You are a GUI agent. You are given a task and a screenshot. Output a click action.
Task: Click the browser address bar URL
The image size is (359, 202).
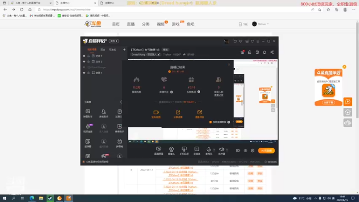click(x=67, y=9)
